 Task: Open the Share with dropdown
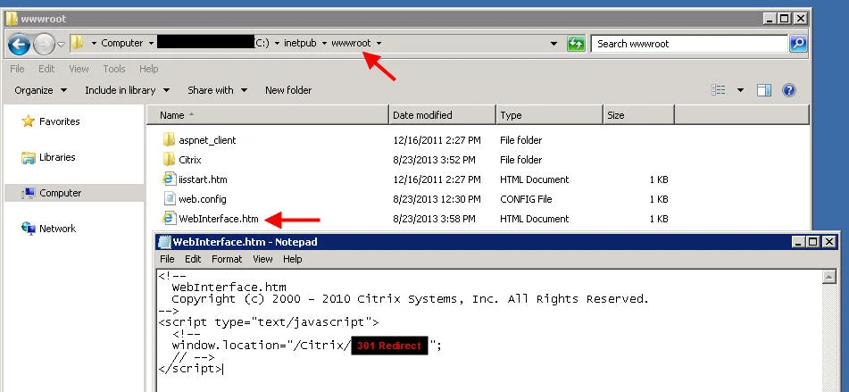(217, 90)
